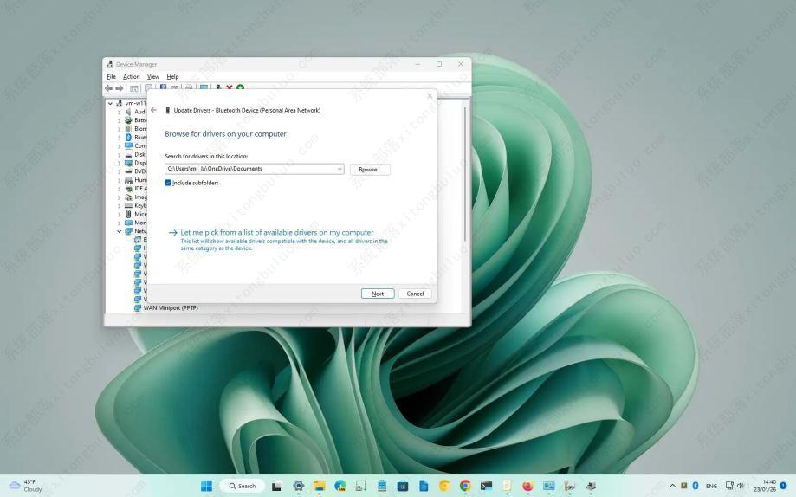Click the back arrow in Update Drivers dialog
This screenshot has width=796, height=497.
pyautogui.click(x=153, y=110)
